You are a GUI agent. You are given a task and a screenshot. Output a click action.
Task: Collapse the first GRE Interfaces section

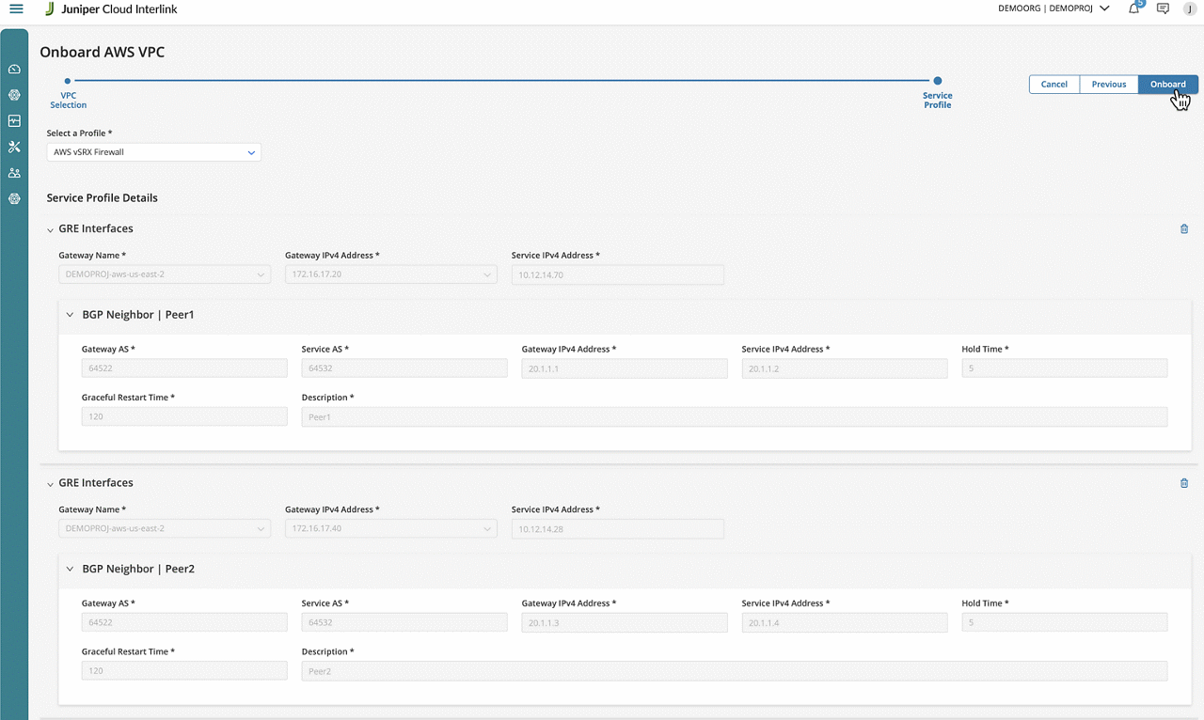(x=51, y=229)
